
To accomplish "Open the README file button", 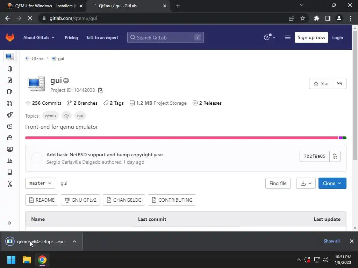I will (x=42, y=200).
